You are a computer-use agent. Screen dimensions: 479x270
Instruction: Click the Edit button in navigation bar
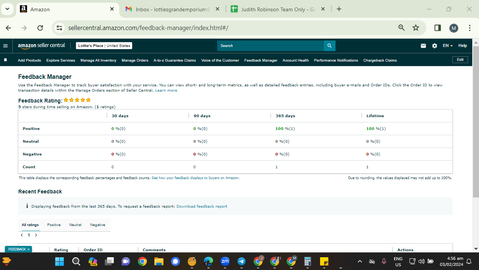pyautogui.click(x=460, y=60)
